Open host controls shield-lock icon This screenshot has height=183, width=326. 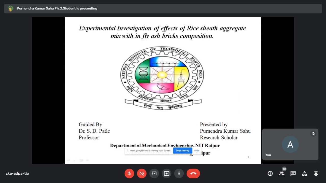[x=316, y=174]
